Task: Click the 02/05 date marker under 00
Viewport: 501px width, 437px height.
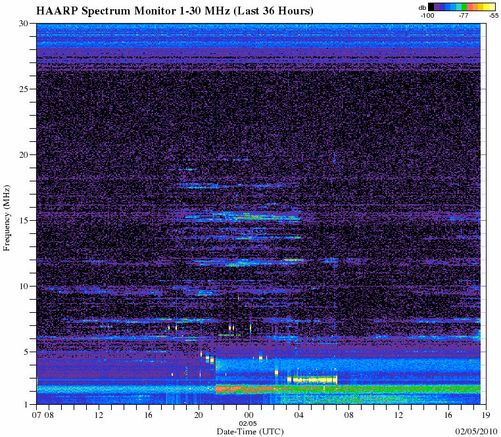Action: coord(248,424)
